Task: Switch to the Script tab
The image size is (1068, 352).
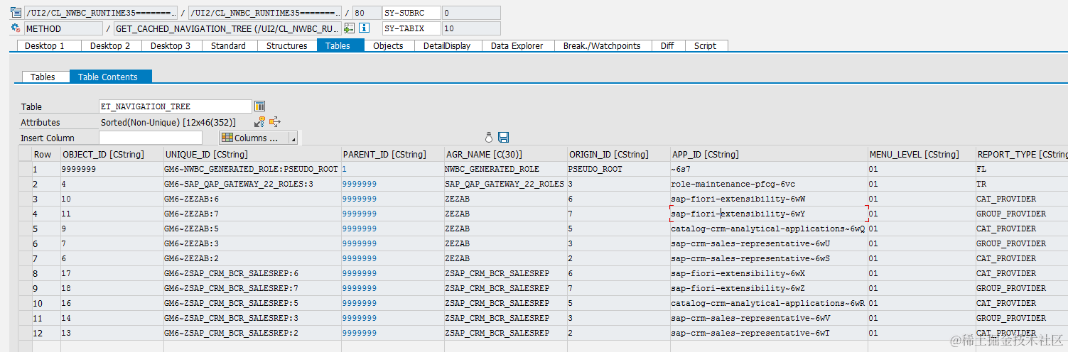Action: coord(705,45)
